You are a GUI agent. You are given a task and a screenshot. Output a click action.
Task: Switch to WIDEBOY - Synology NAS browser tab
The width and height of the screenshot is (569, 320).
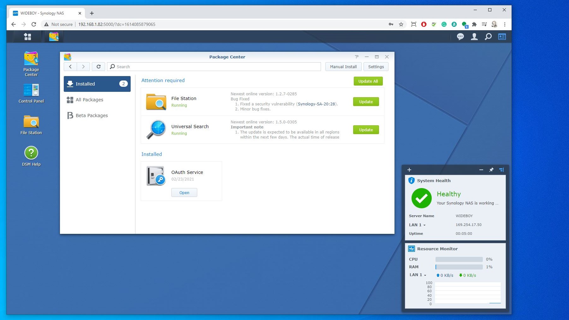47,13
